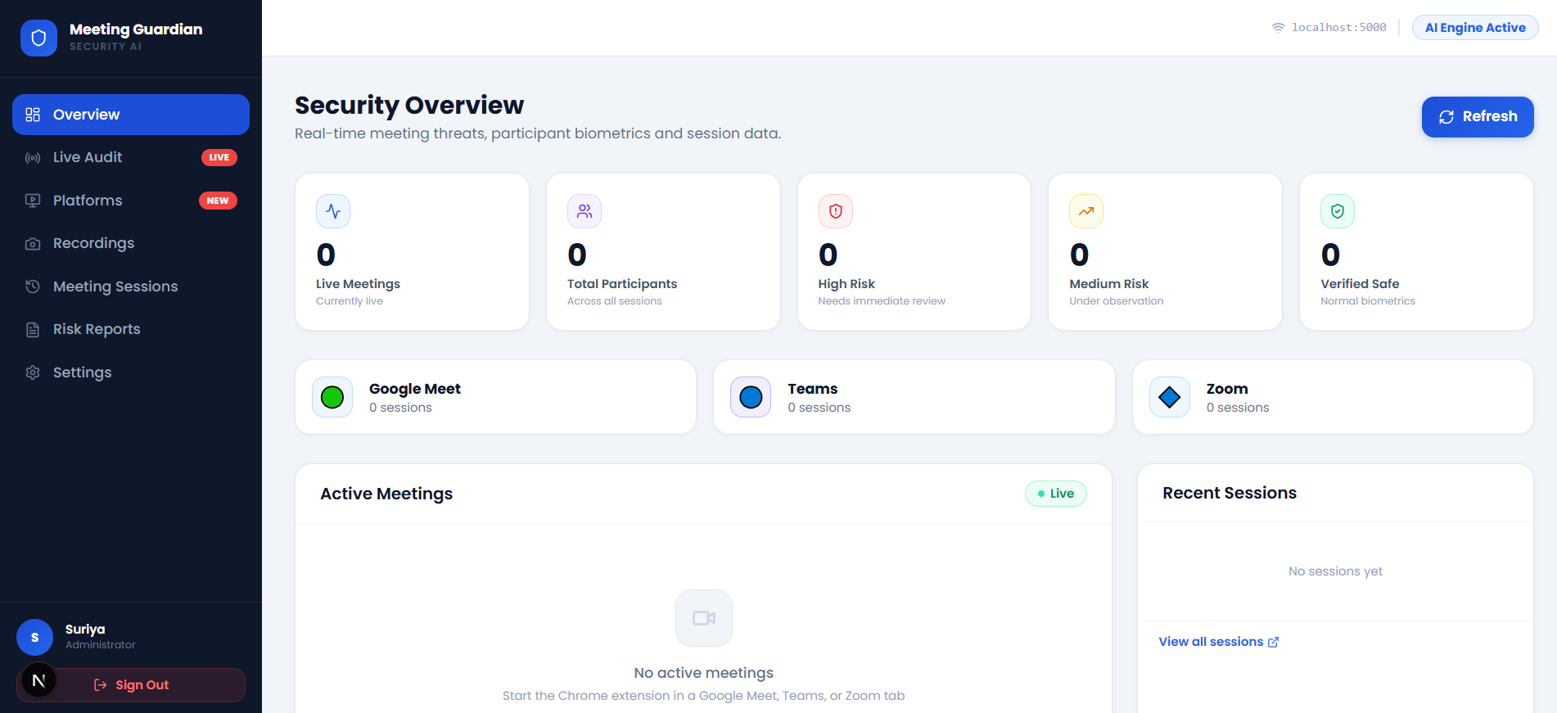Open the Zoom platform card
The width and height of the screenshot is (1557, 713).
pos(1333,397)
